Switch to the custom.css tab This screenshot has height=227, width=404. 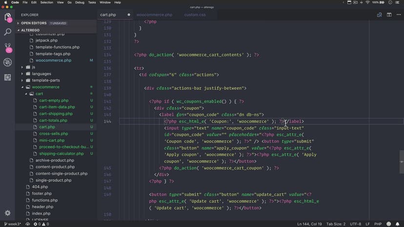[195, 15]
